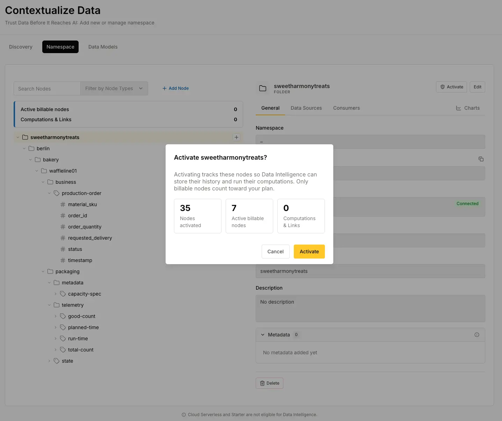Click the production-order tag icon

tap(57, 193)
